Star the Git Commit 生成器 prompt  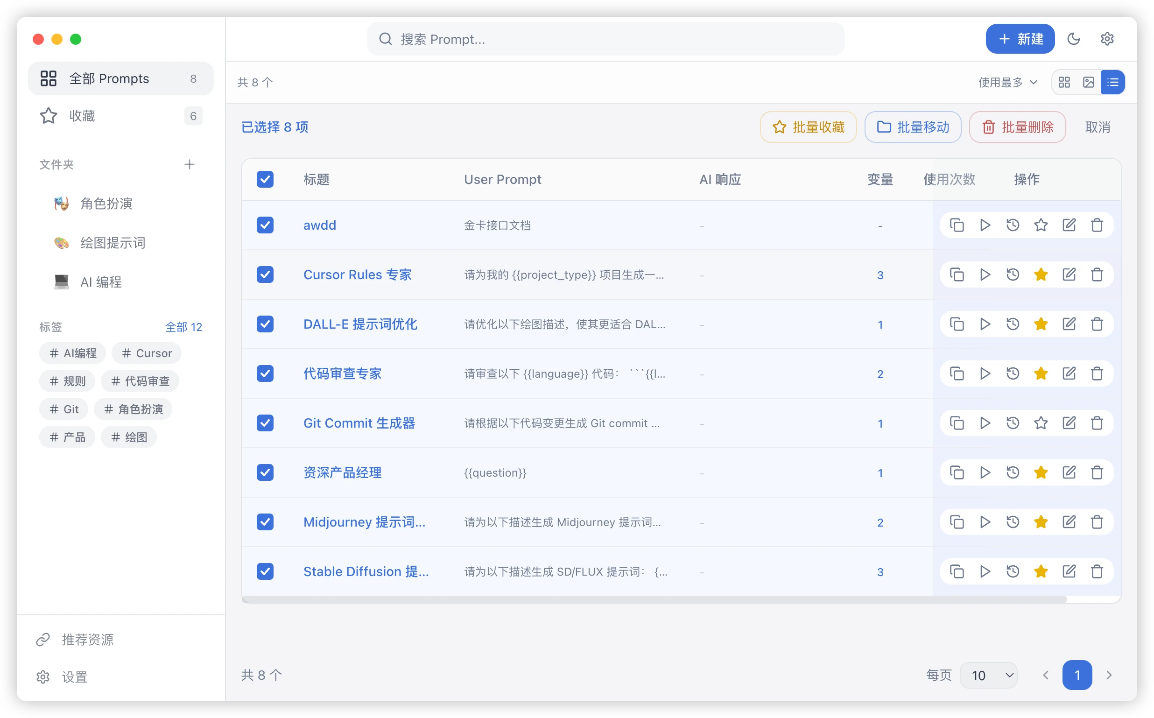[1041, 423]
